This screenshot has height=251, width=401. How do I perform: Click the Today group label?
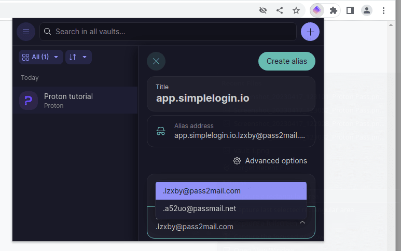tap(30, 78)
